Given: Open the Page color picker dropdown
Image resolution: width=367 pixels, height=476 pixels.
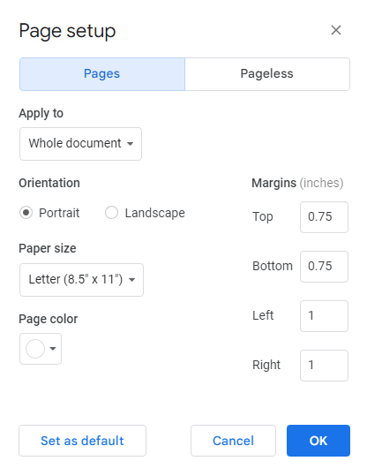Looking at the screenshot, I should pos(41,349).
